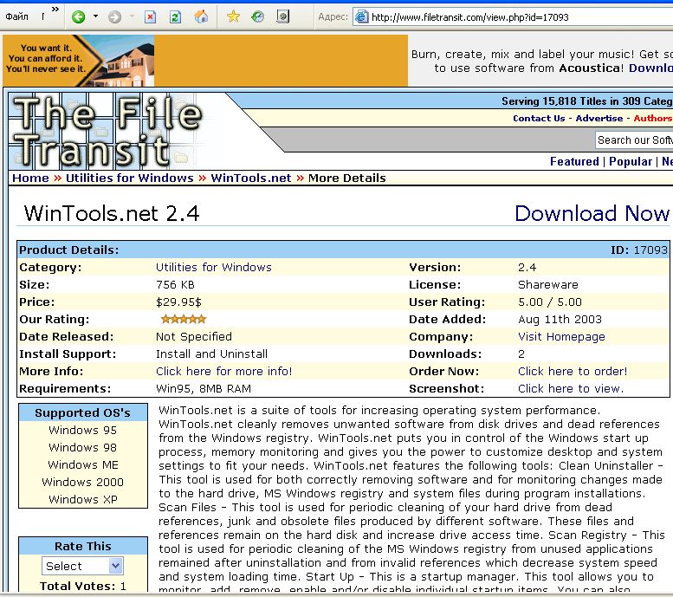Go to Home in the breadcrumb

30,178
